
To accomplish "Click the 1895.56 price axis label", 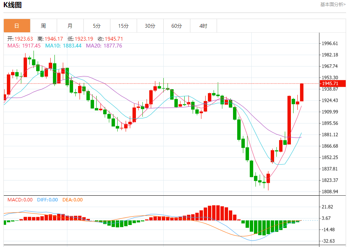I will click(x=330, y=123).
